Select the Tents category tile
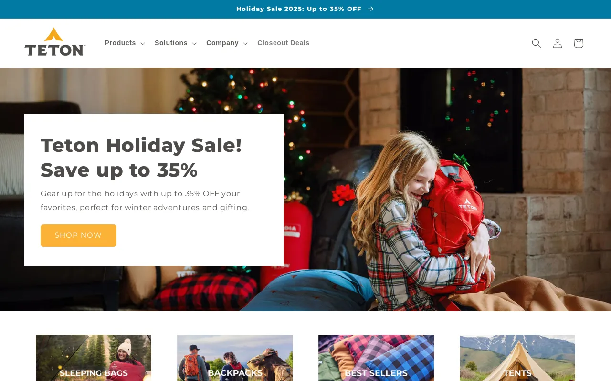The image size is (611, 381). tap(517, 358)
